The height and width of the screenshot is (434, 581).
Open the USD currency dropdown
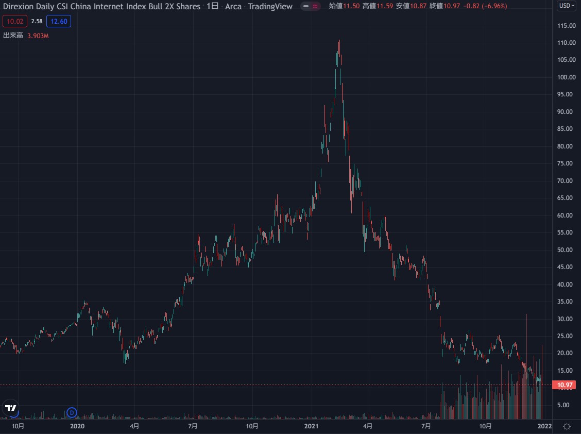click(x=567, y=6)
